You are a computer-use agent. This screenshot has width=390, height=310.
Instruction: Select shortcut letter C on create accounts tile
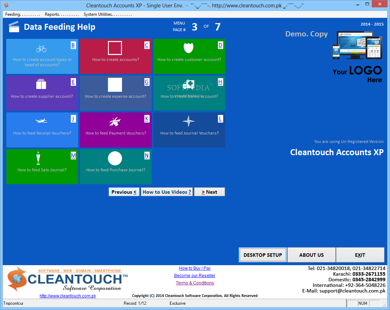[x=147, y=45]
